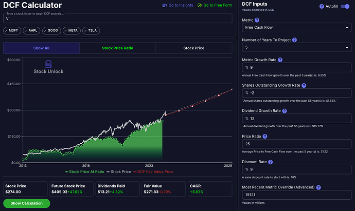
Task: Switch to the Stock Price Ratio tab
Action: (117, 48)
